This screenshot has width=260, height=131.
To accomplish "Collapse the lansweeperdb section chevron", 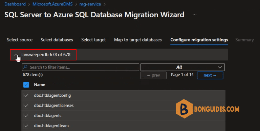I will [16, 55].
